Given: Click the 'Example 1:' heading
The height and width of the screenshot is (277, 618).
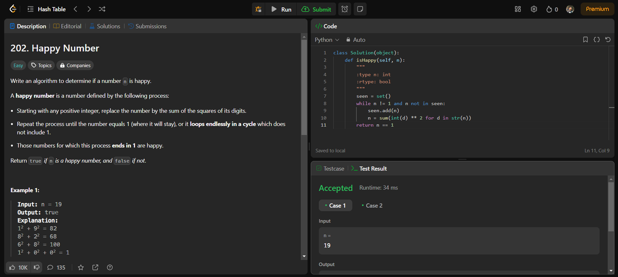Looking at the screenshot, I should 25,190.
